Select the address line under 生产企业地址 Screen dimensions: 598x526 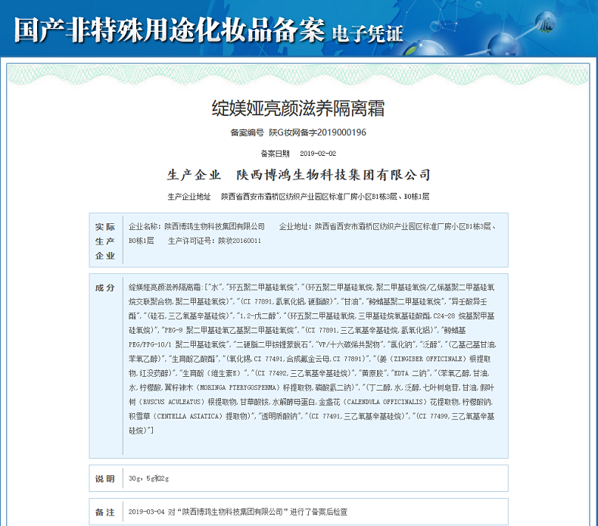(x=325, y=197)
